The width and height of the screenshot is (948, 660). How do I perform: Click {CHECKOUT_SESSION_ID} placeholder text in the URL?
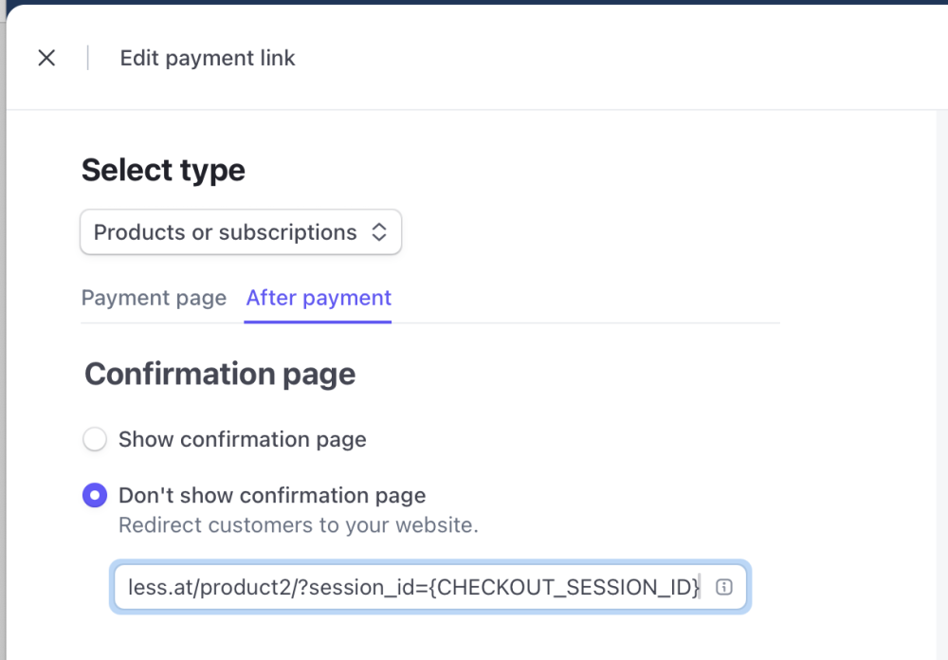pyautogui.click(x=564, y=587)
